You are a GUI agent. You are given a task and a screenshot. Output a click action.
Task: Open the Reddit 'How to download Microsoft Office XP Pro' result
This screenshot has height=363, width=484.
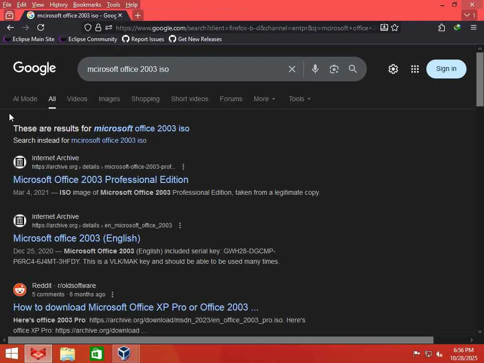click(x=136, y=307)
